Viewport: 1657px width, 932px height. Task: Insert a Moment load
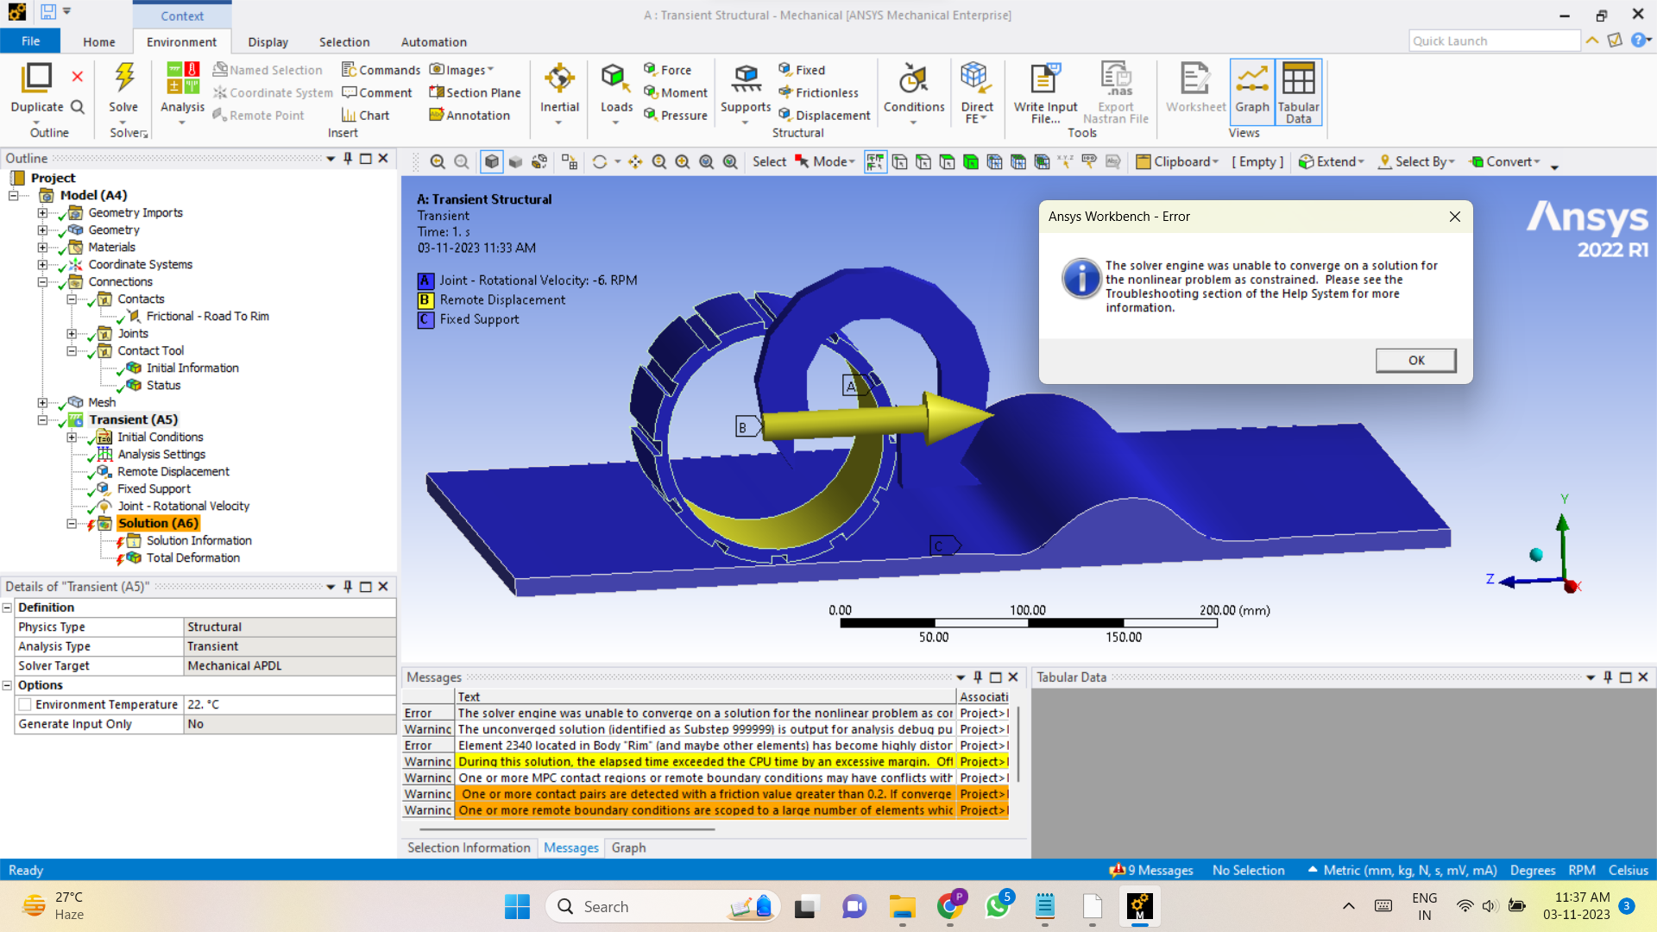(675, 92)
